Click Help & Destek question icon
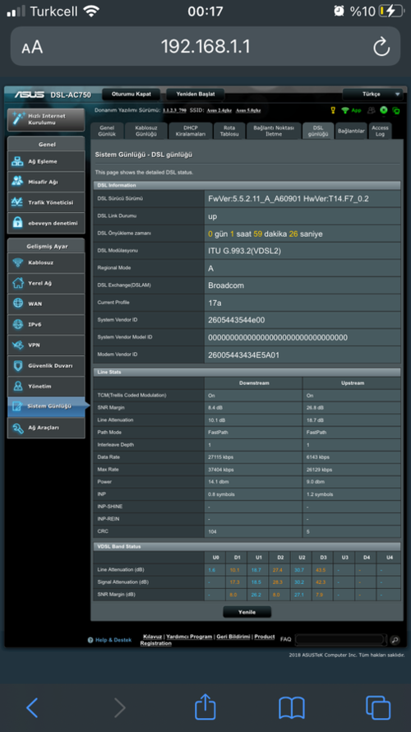The height and width of the screenshot is (732, 411). [x=90, y=640]
